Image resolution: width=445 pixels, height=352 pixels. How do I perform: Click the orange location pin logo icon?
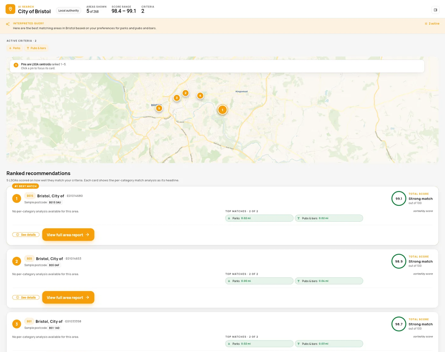[x=10, y=9]
